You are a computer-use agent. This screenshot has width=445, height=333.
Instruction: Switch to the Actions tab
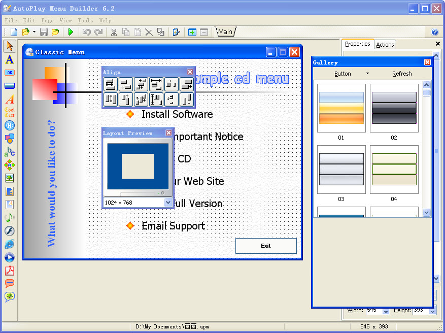coord(385,45)
